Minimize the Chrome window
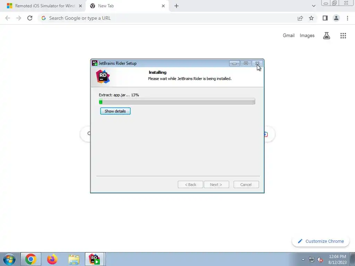 (326, 3)
